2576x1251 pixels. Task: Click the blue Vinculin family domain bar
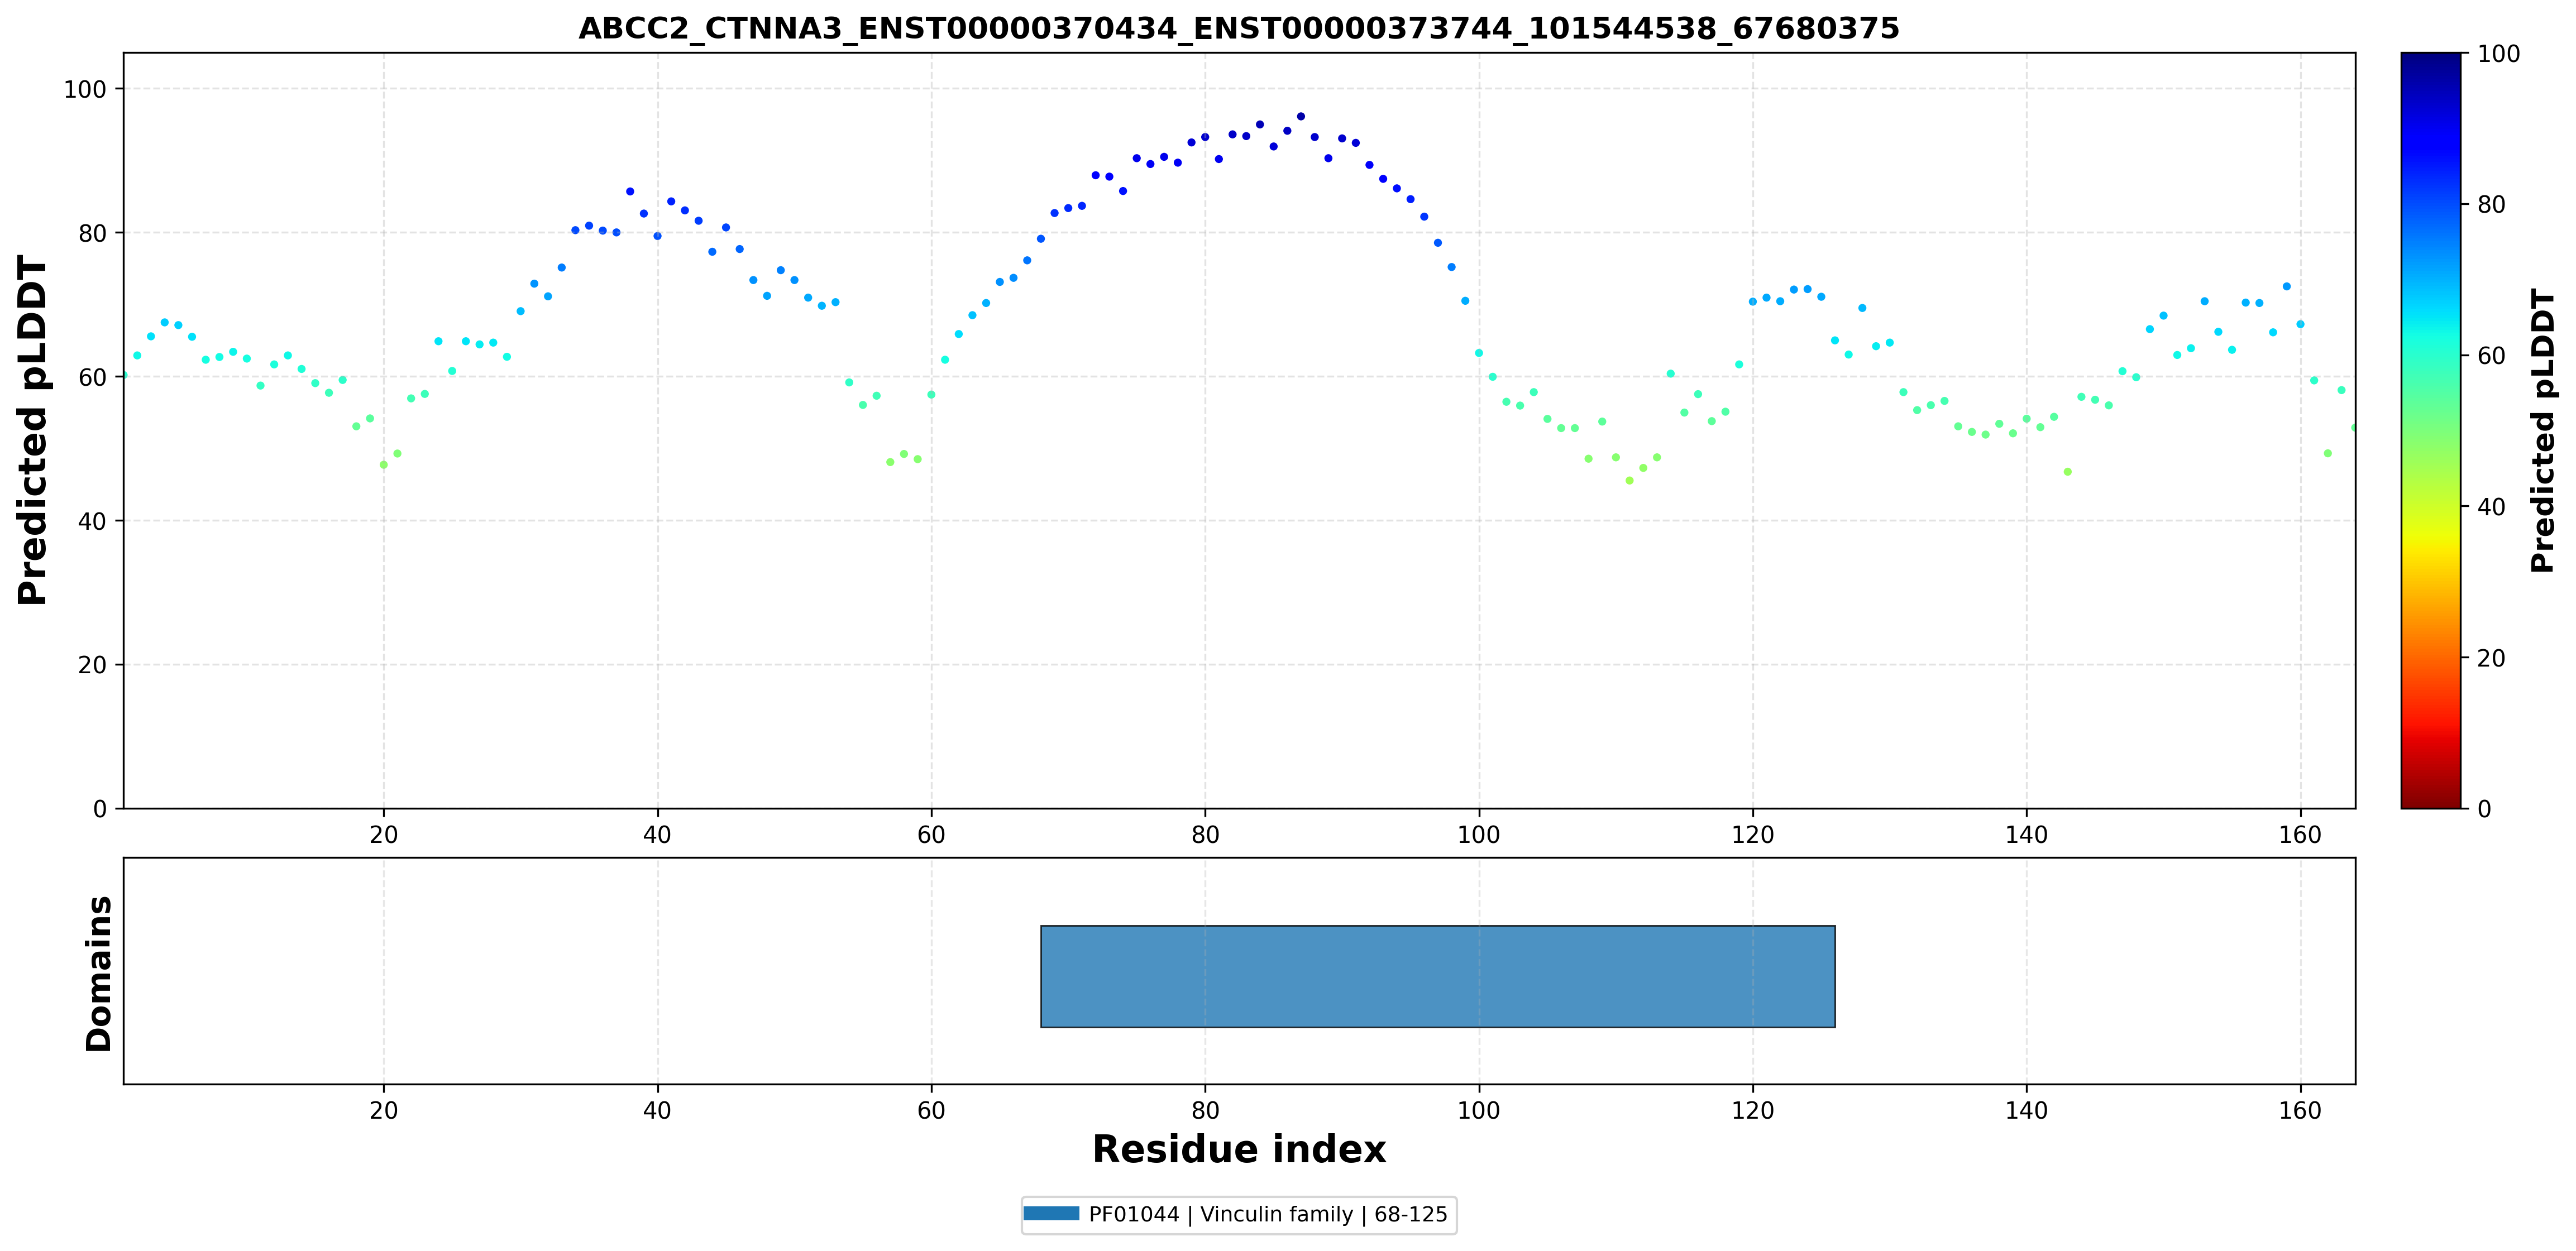click(1437, 976)
